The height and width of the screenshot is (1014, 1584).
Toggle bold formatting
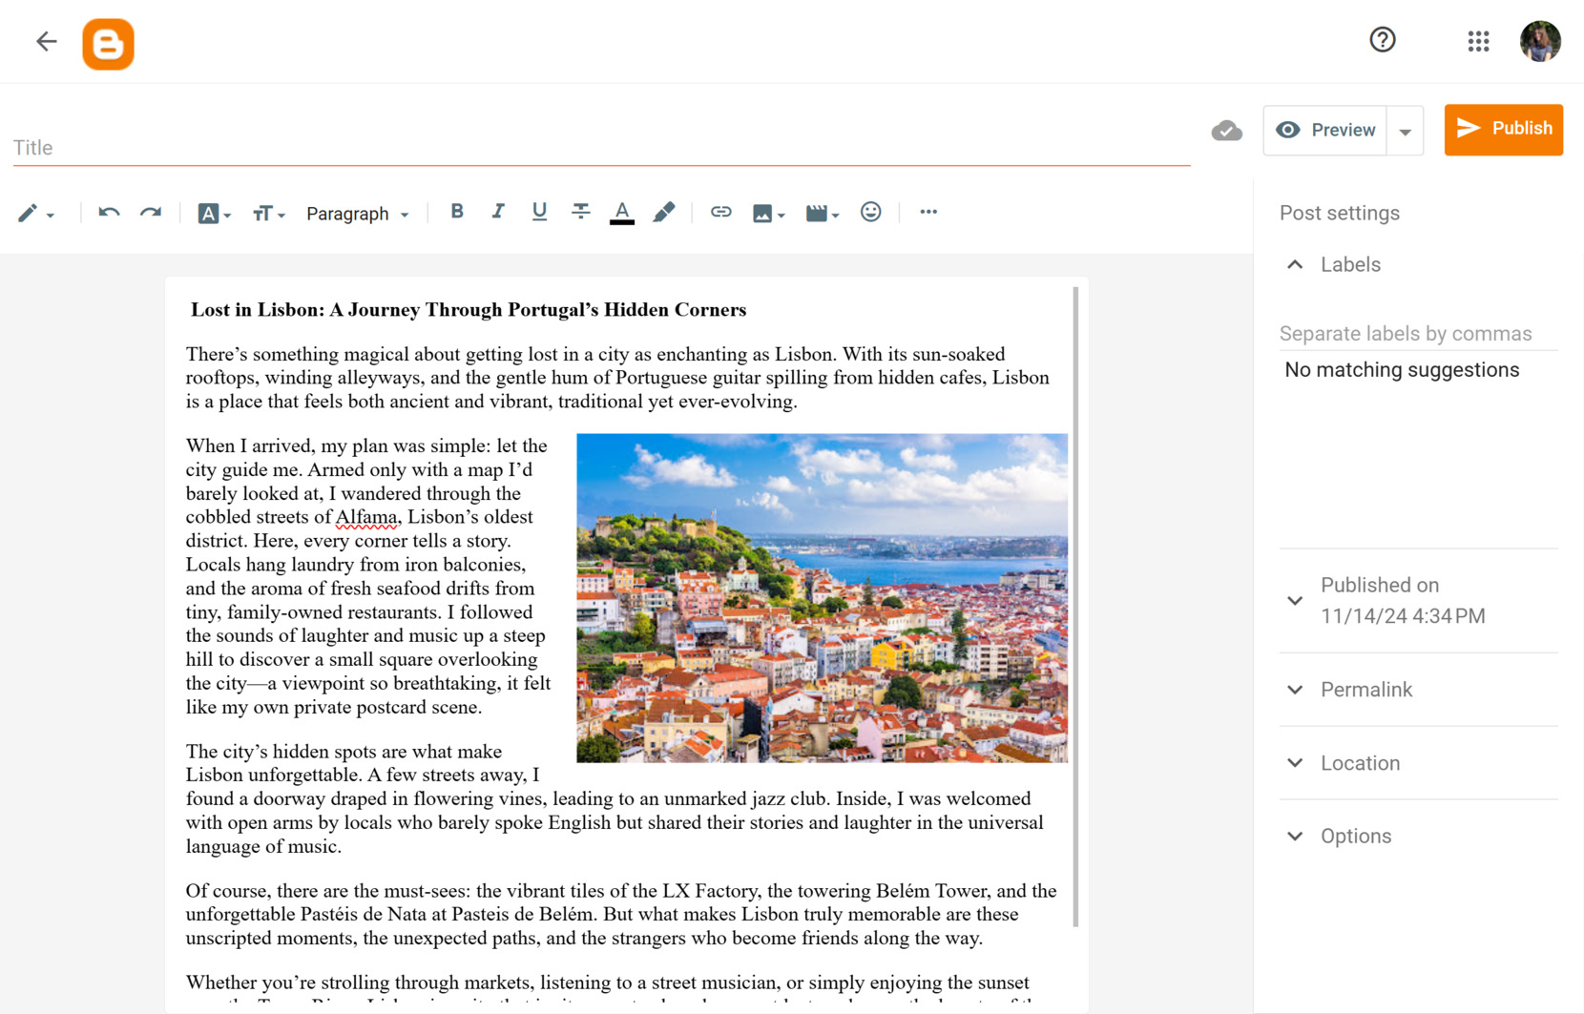pos(457,212)
